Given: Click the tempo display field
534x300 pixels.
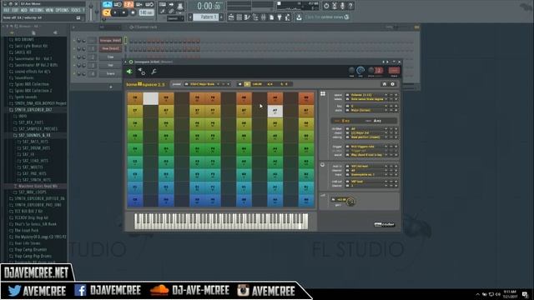Looking at the screenshot, I should (x=146, y=12).
